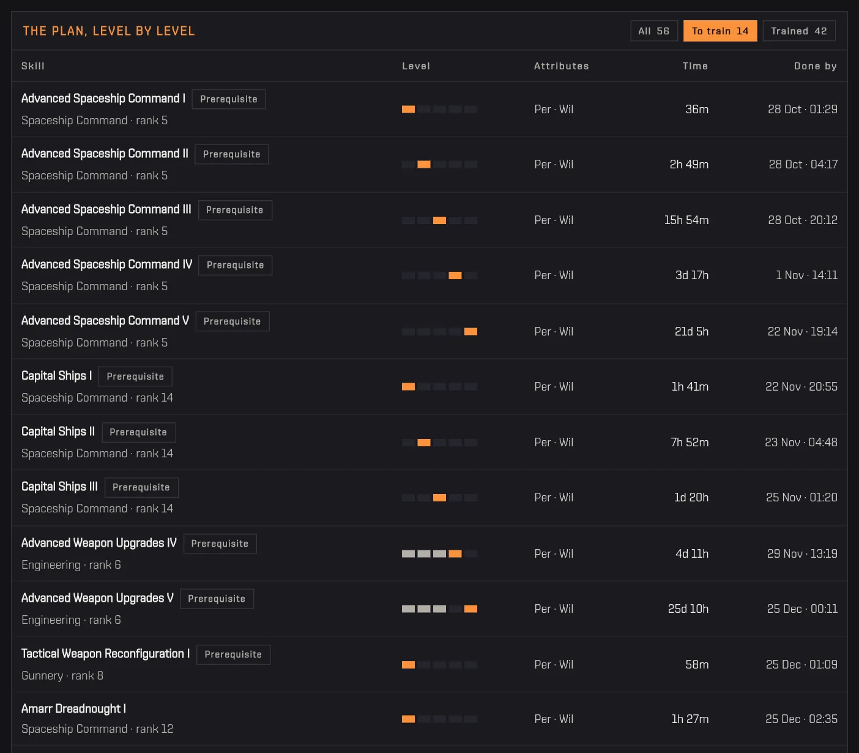This screenshot has height=753, width=859.
Task: Click the Prerequisite badge on Capital Ships II
Action: tap(139, 432)
